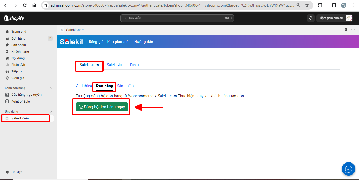359x180 pixels.
Task: Reload the page in browser
Action: (x=25, y=5)
